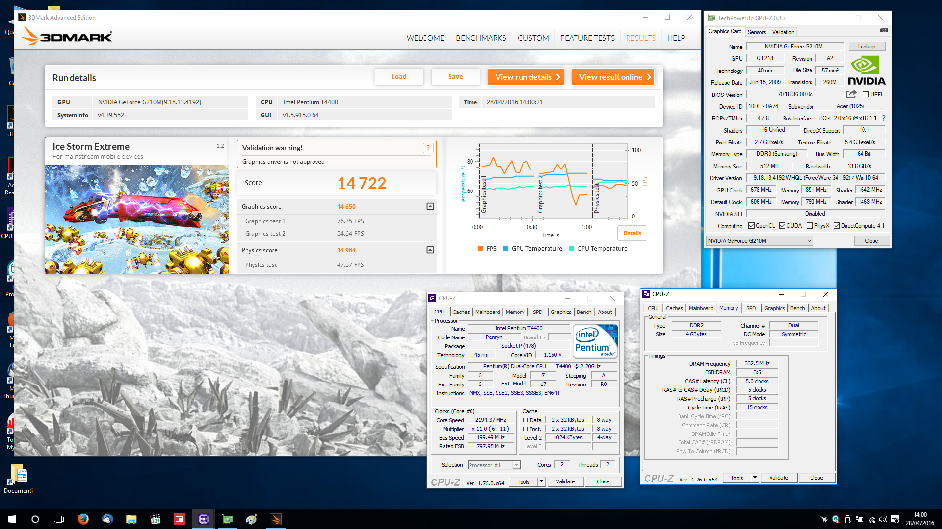This screenshot has height=529, width=942.
Task: Switch to the Validation tab in GPU-Z
Action: click(x=783, y=32)
